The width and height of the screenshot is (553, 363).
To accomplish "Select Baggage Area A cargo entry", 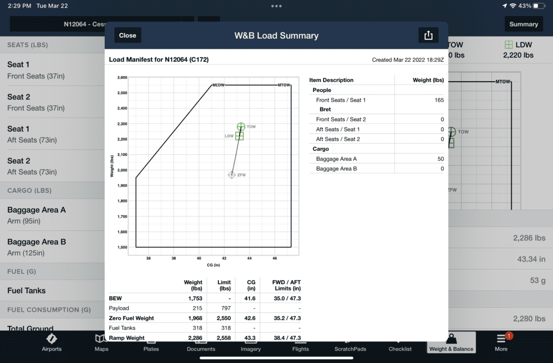I will click(52, 214).
